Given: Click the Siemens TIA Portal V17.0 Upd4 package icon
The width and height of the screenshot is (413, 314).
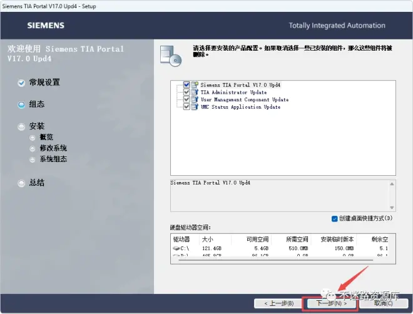Looking at the screenshot, I should pos(195,84).
